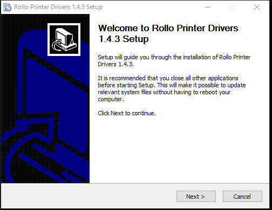Minimize the Rollo setup window

click(208, 7)
